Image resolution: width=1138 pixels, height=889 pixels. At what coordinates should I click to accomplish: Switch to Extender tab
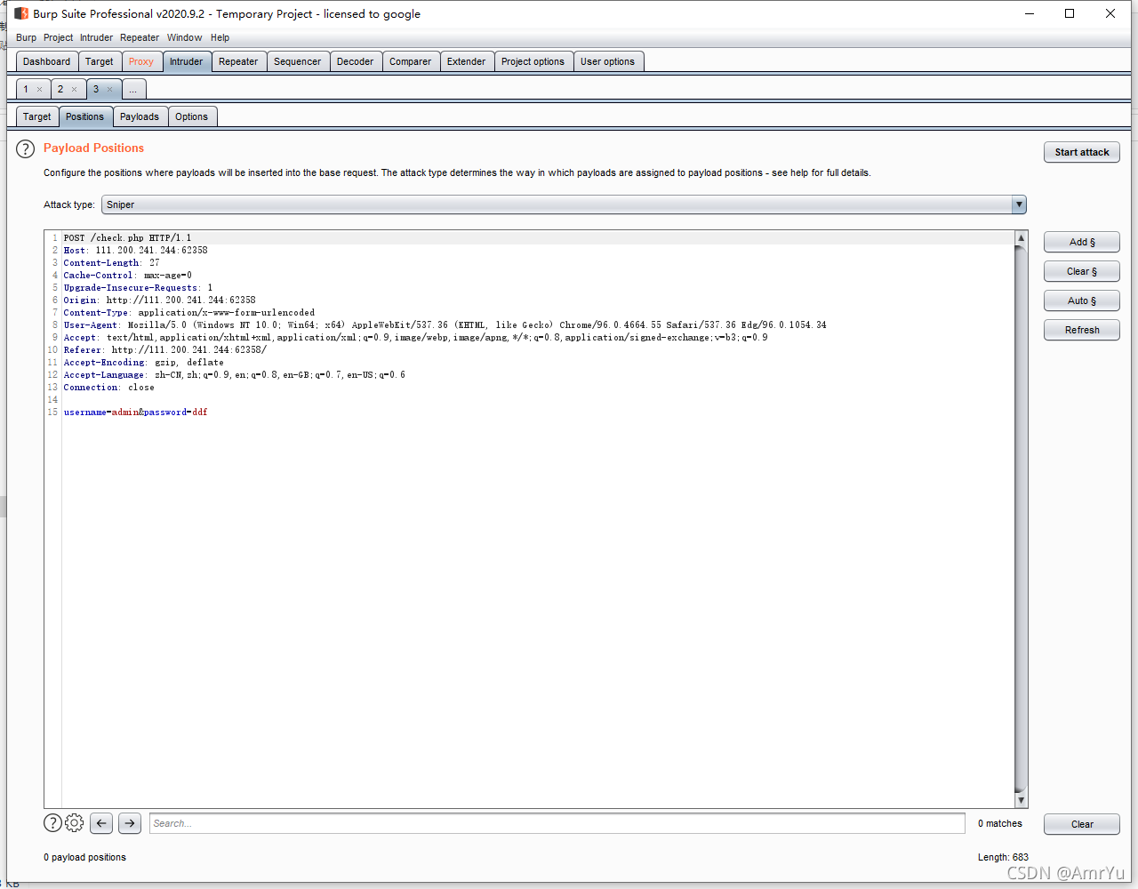coord(466,61)
